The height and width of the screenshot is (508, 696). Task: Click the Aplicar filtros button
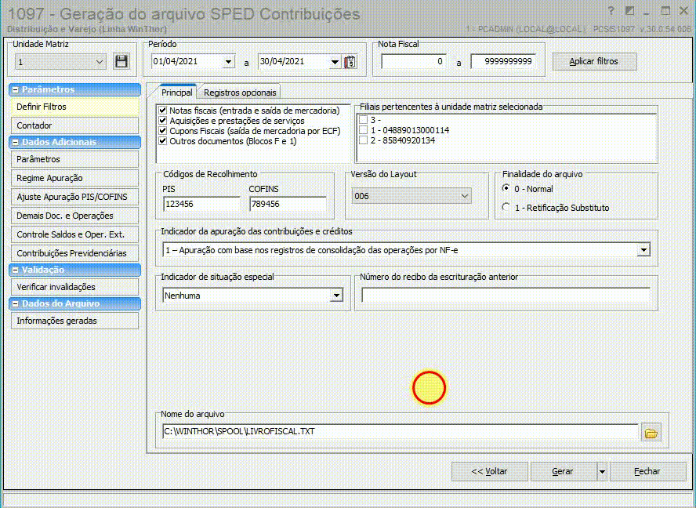point(594,62)
